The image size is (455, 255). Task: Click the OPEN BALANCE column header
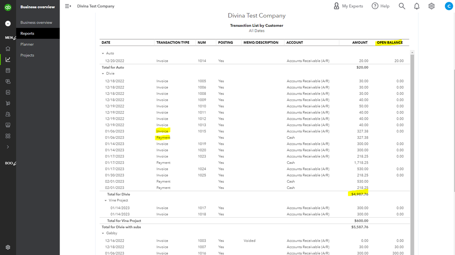[x=389, y=43]
